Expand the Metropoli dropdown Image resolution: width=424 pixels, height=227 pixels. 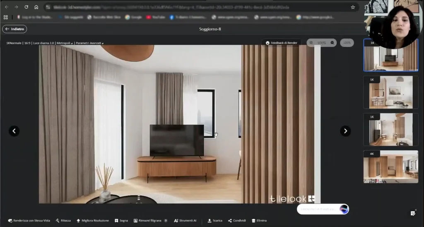[x=64, y=43]
